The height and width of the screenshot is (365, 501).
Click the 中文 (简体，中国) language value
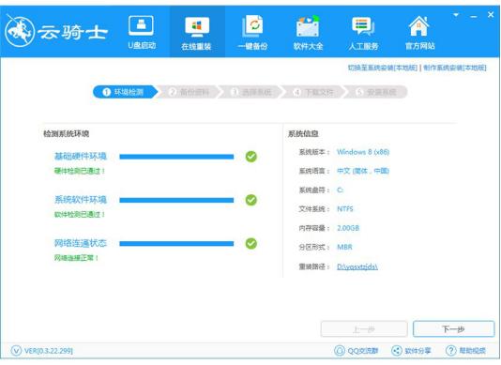(x=363, y=171)
